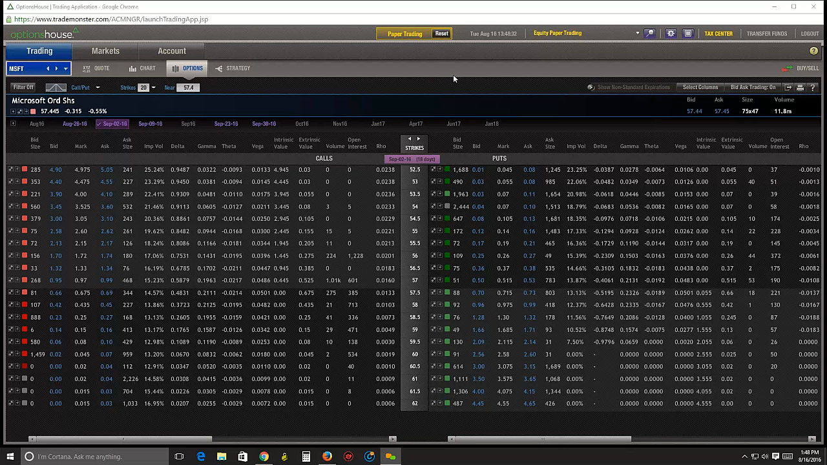Viewport: 827px width, 465px height.
Task: Switch to Markets main tab
Action: tap(105, 51)
